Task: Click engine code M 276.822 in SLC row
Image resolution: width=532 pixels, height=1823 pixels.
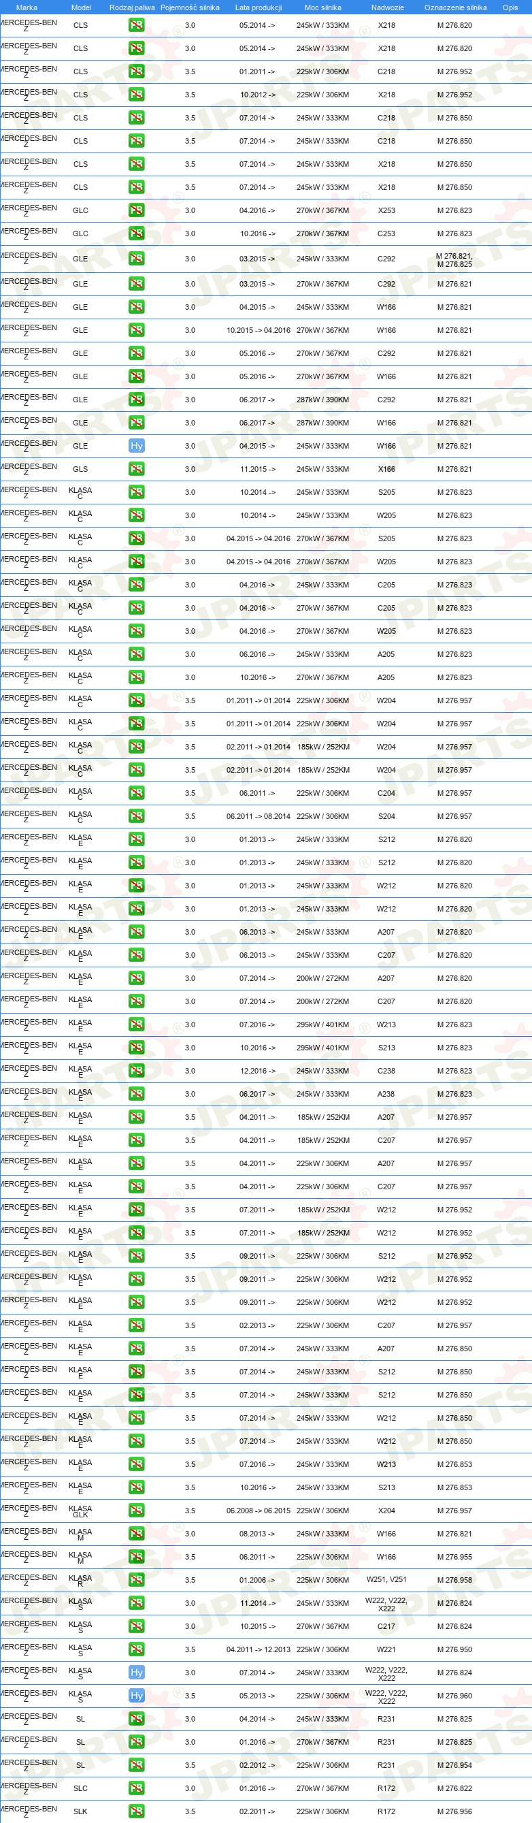Action: tap(454, 1788)
